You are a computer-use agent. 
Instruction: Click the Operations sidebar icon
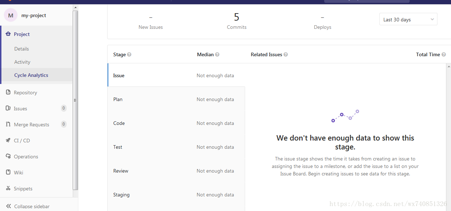[x=8, y=156]
